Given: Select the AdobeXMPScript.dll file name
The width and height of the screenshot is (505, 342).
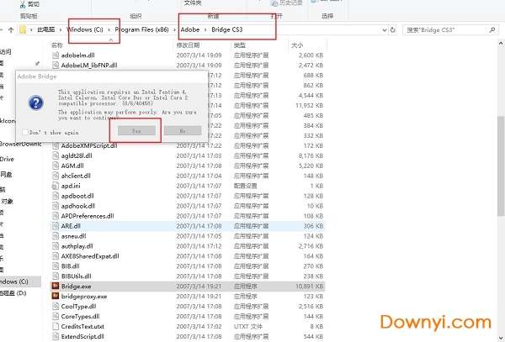Looking at the screenshot, I should 89,145.
